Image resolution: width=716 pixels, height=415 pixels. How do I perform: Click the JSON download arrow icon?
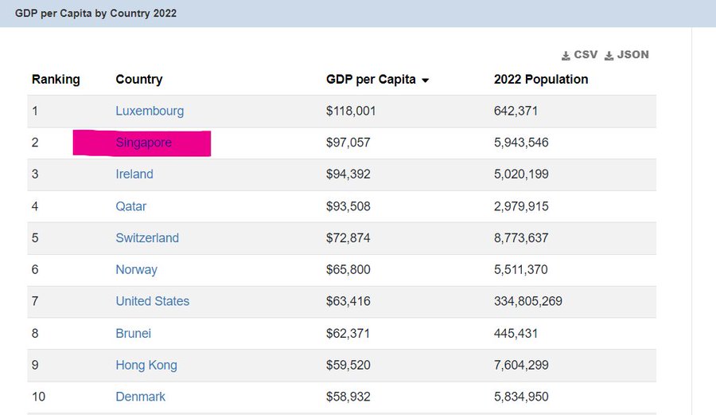point(609,56)
